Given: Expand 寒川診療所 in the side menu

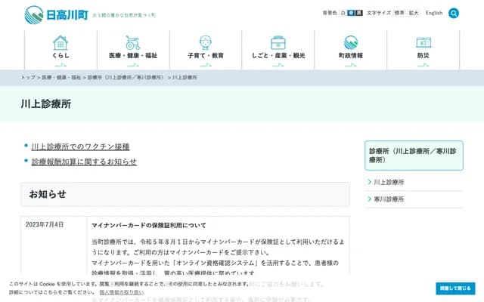Looking at the screenshot, I should click(x=389, y=199).
